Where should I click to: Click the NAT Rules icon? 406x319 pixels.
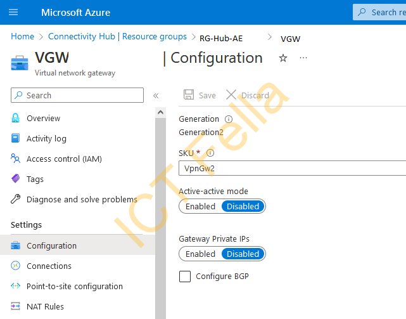[16, 306]
